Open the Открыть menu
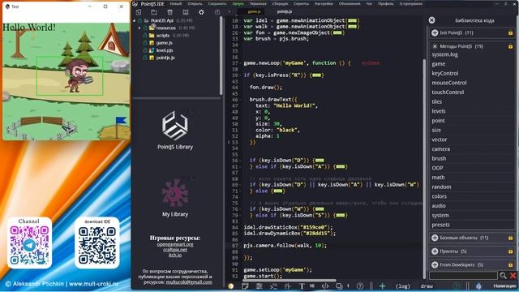Viewport: 519px width, 292px height. [195, 3]
